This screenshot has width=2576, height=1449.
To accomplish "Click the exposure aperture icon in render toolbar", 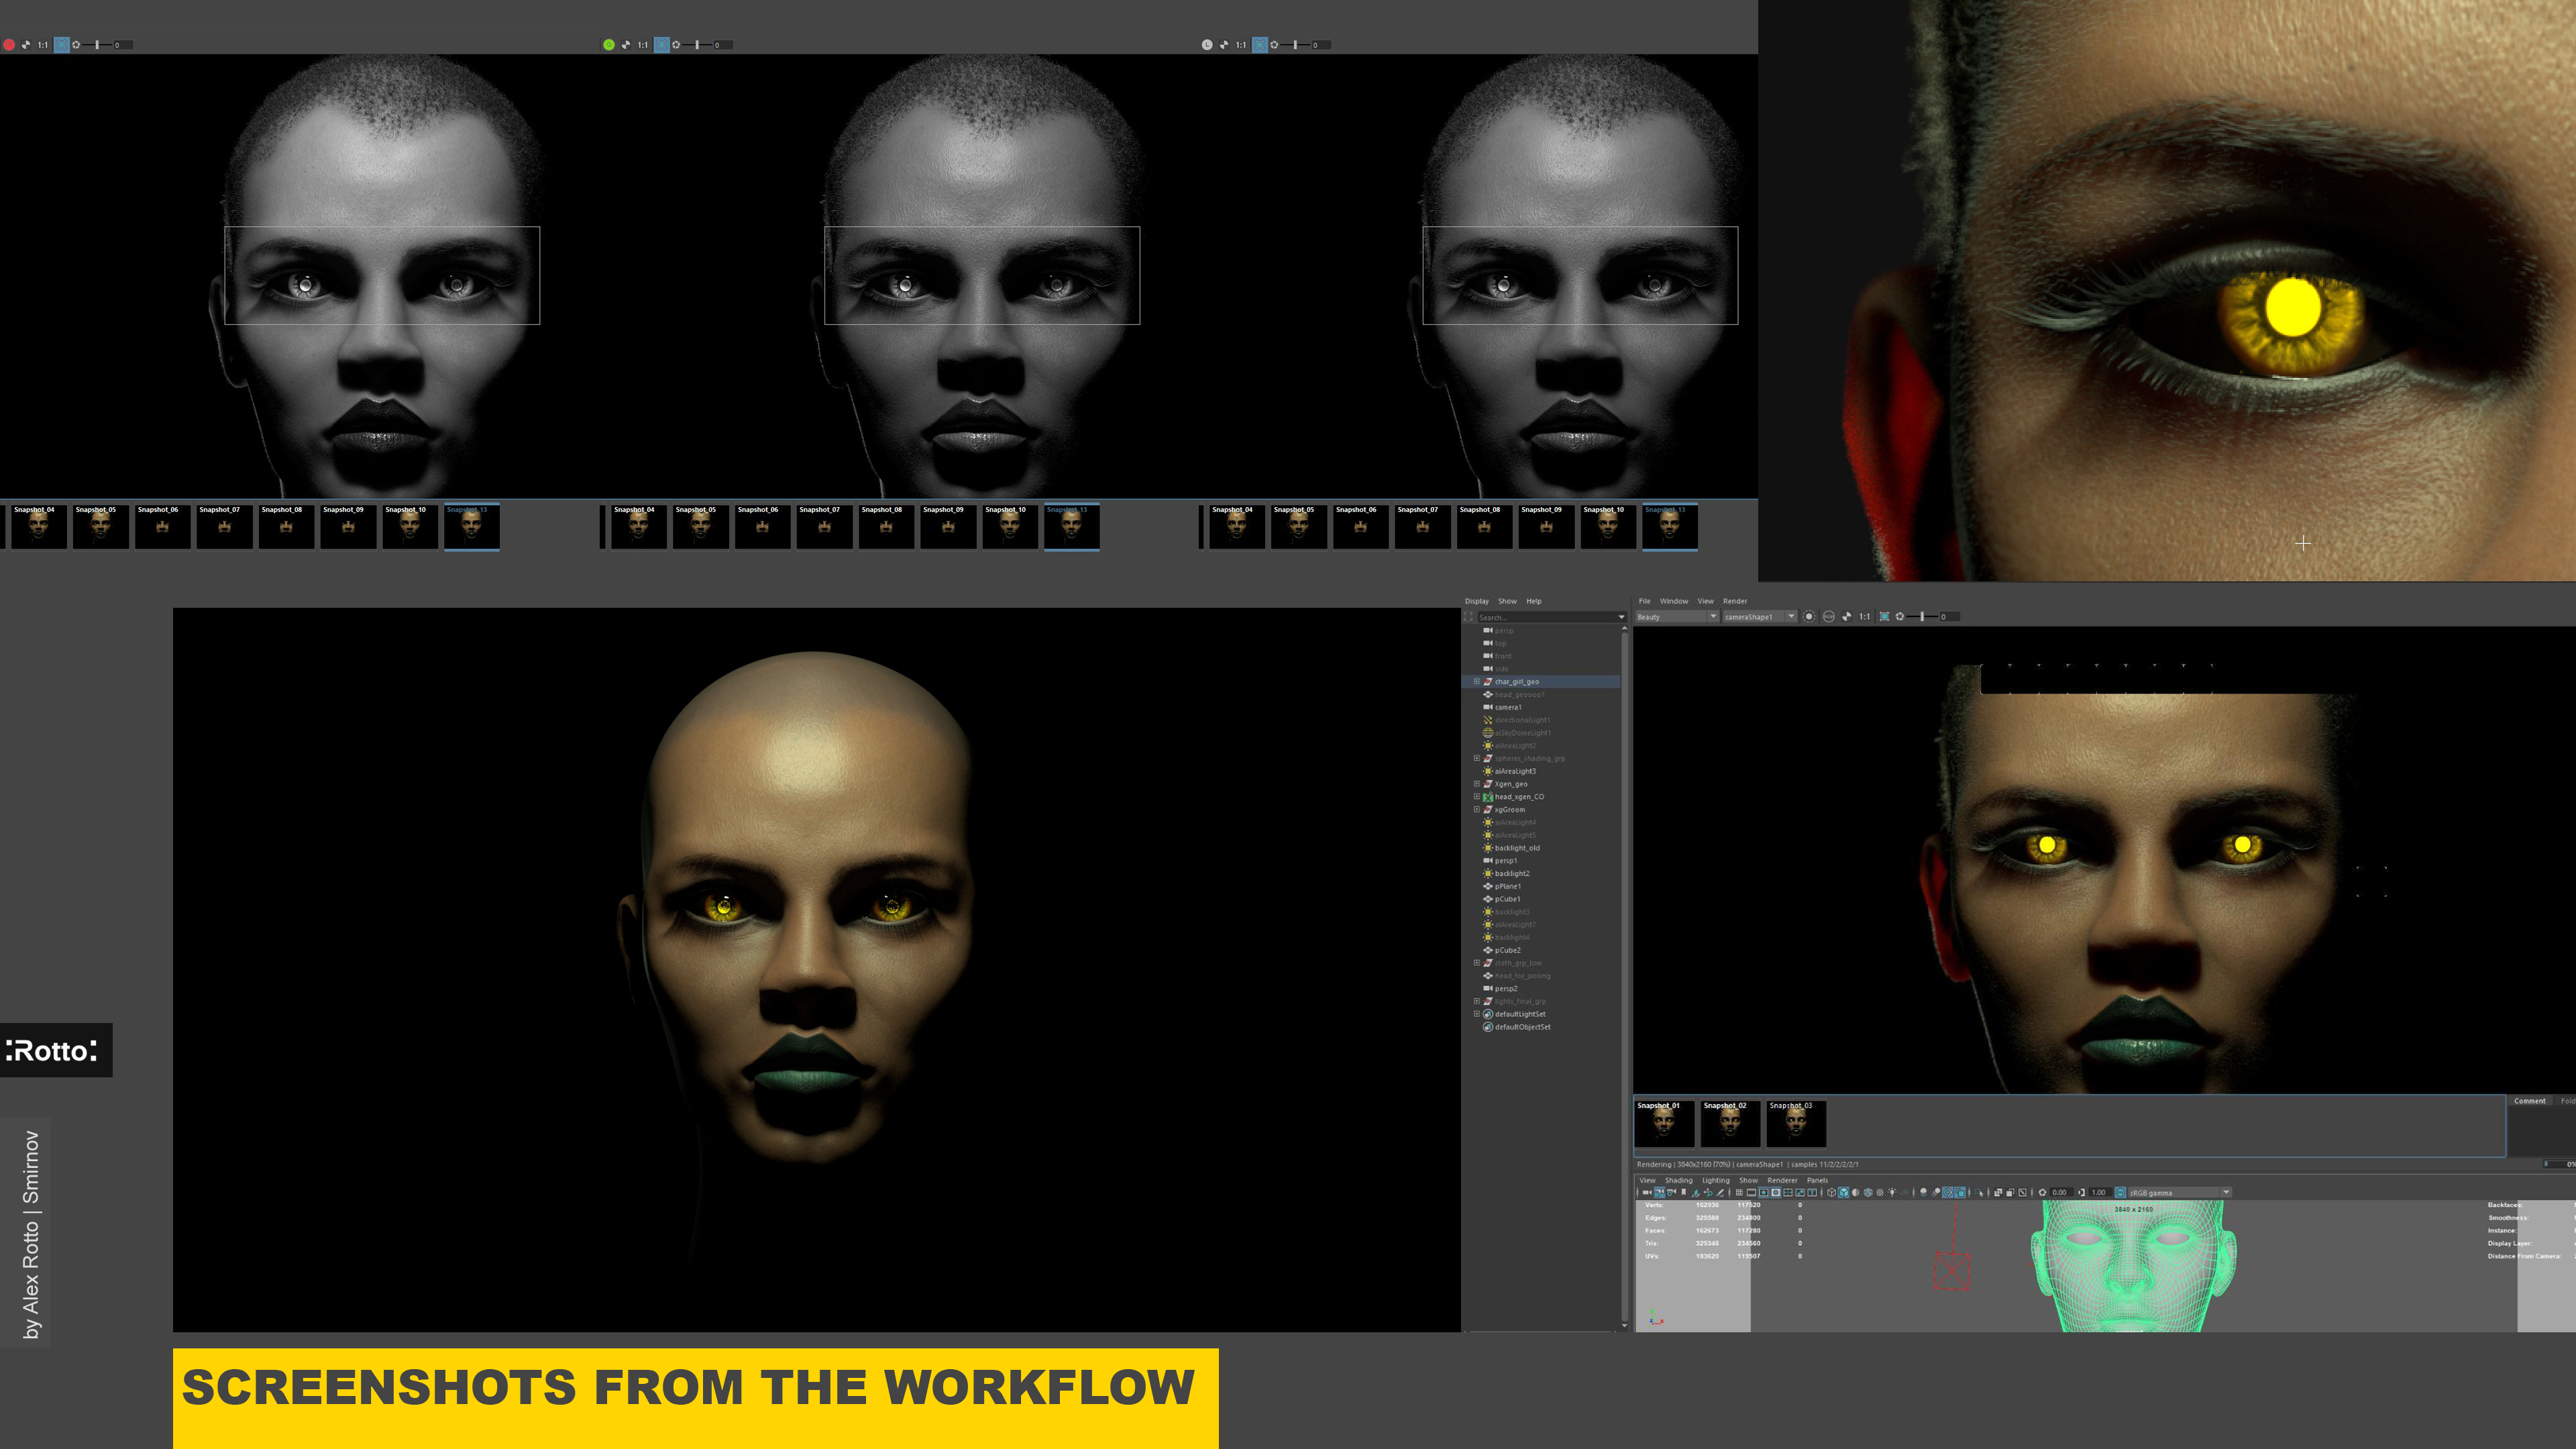I will click(x=1900, y=617).
